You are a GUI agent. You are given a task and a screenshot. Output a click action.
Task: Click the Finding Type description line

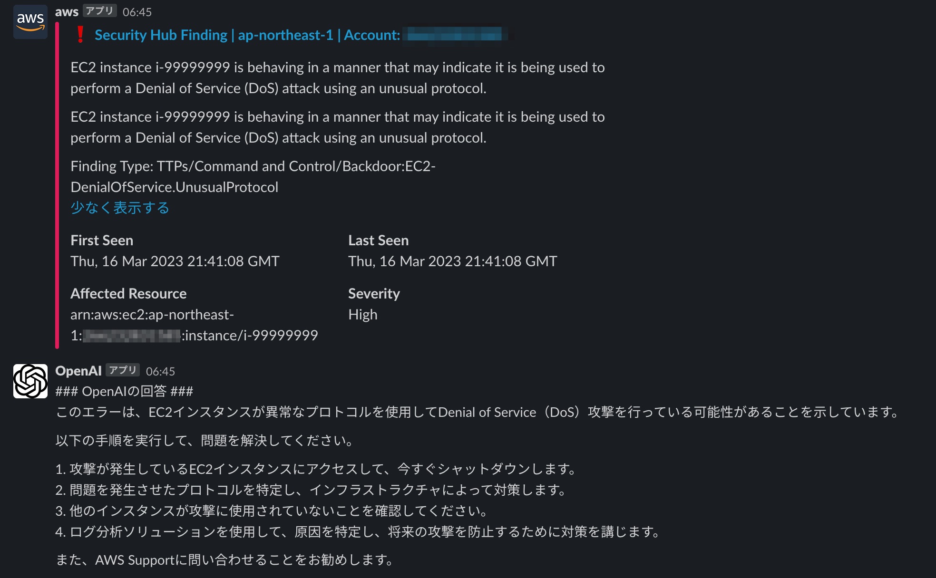(x=253, y=176)
